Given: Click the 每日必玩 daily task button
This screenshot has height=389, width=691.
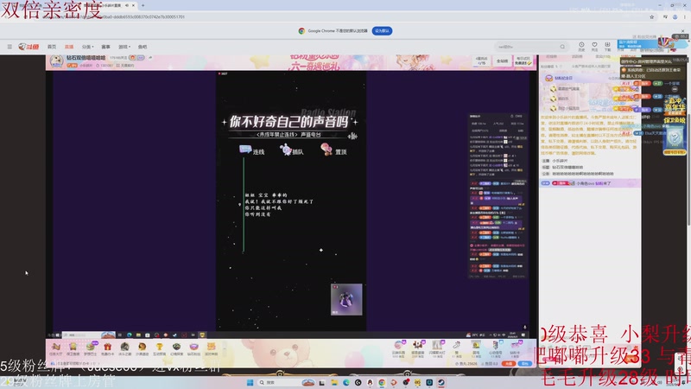Looking at the screenshot, I should [523, 61].
